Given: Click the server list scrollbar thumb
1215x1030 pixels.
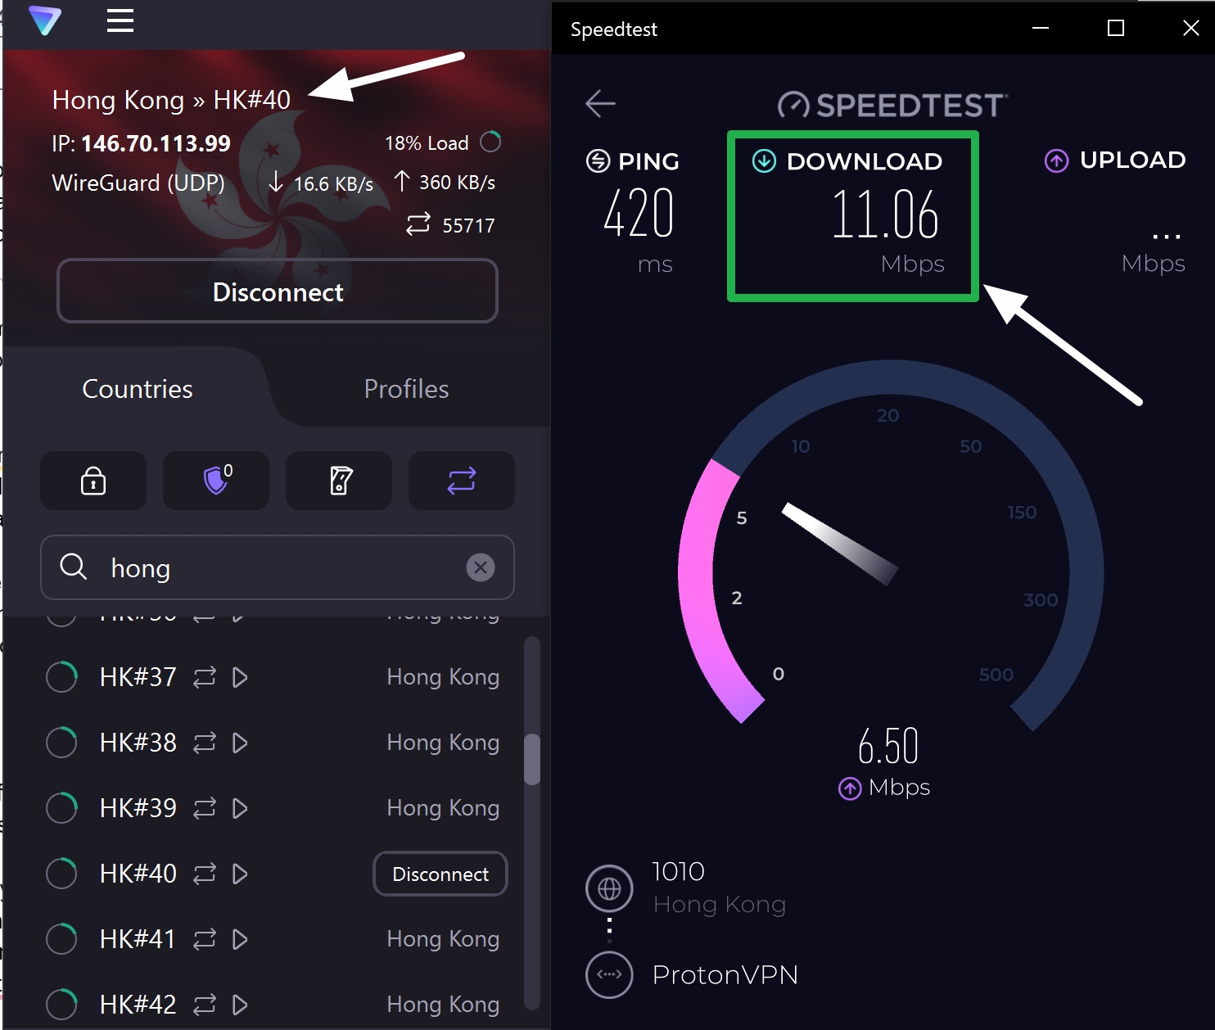Looking at the screenshot, I should 532,759.
